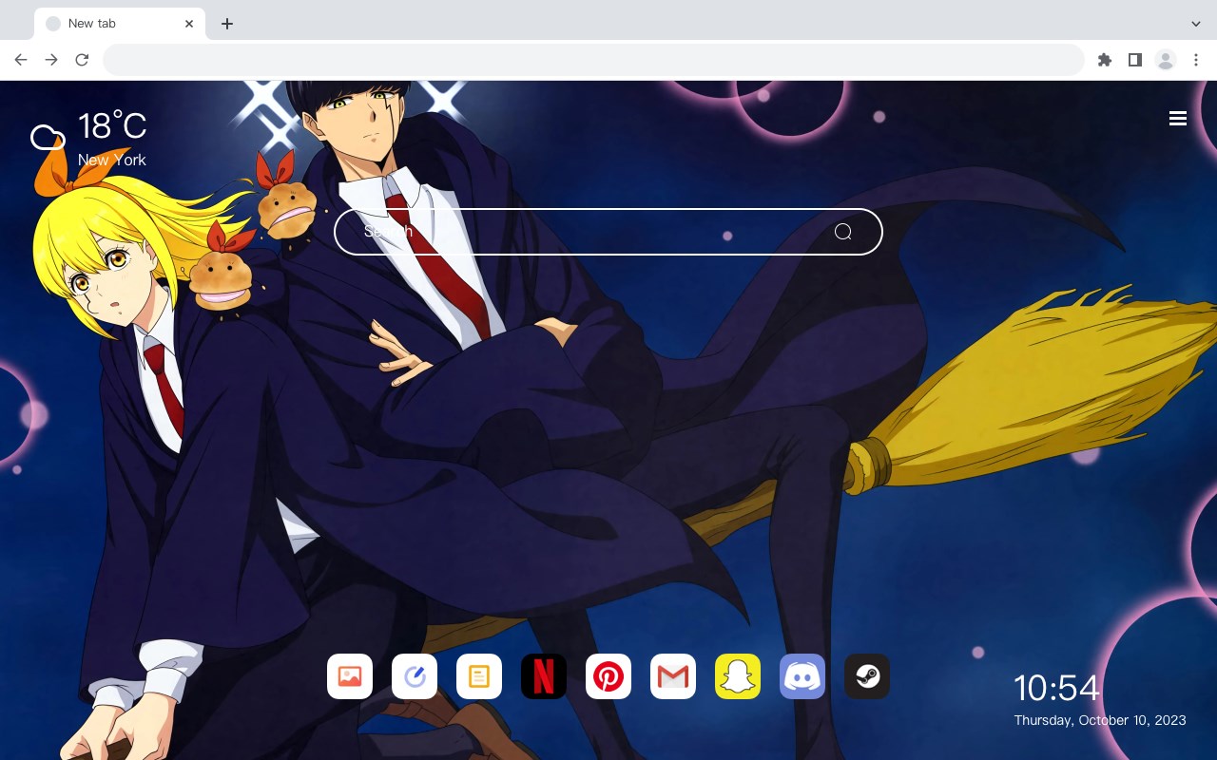Go forward to next page

pyautogui.click(x=51, y=60)
